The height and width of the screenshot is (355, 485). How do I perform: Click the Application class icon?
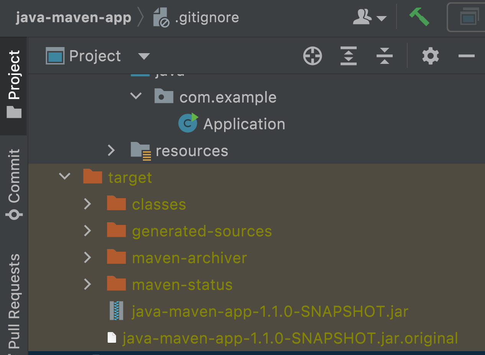click(x=188, y=123)
